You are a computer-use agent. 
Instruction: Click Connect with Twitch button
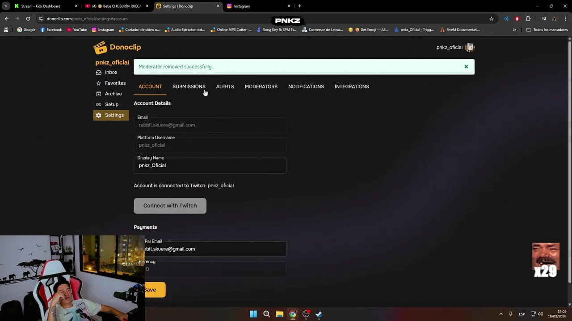pos(170,206)
